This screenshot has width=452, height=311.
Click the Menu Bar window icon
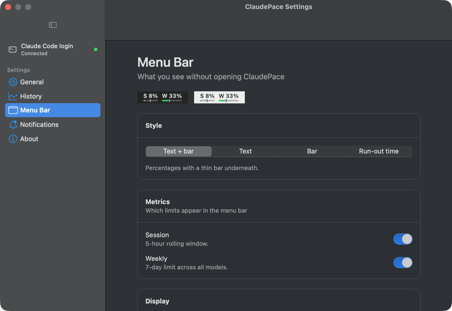coord(13,110)
